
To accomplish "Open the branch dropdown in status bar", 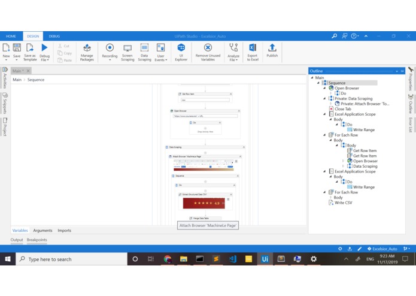I will [x=406, y=249].
